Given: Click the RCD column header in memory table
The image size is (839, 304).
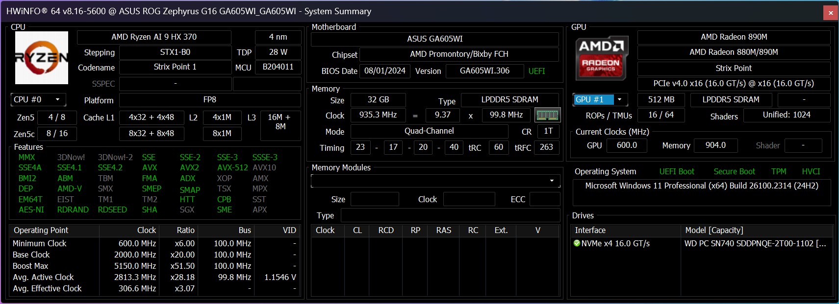Looking at the screenshot, I should (386, 230).
